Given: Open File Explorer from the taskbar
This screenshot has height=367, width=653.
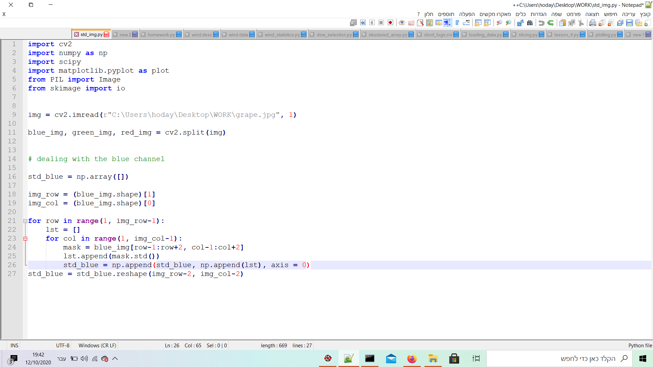Looking at the screenshot, I should tap(433, 359).
